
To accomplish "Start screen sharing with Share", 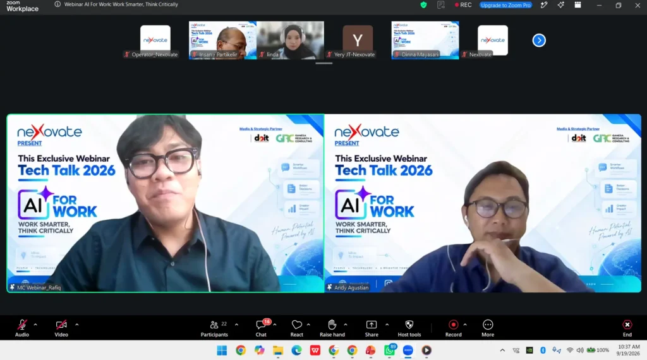I will [x=372, y=328].
